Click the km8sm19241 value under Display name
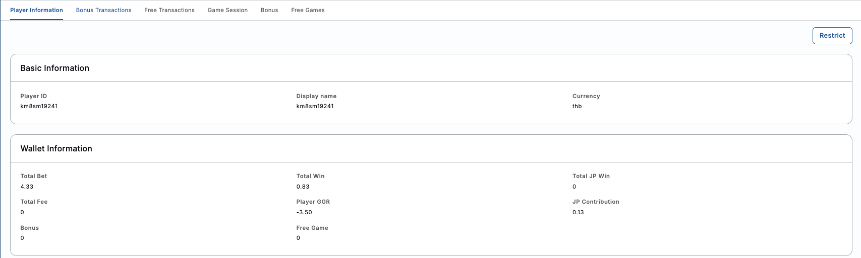This screenshot has width=861, height=258. coord(315,106)
